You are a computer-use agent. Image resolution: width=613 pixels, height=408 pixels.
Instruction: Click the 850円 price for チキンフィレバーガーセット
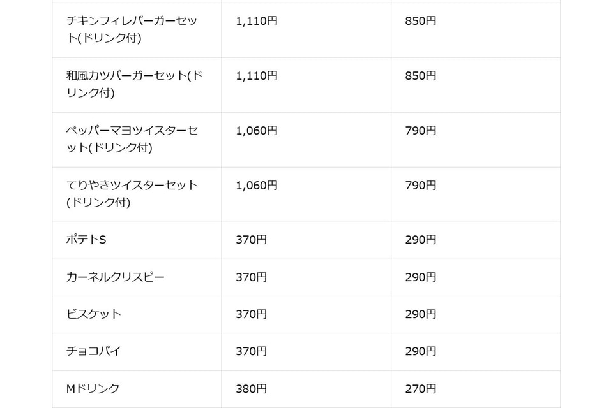pos(421,21)
